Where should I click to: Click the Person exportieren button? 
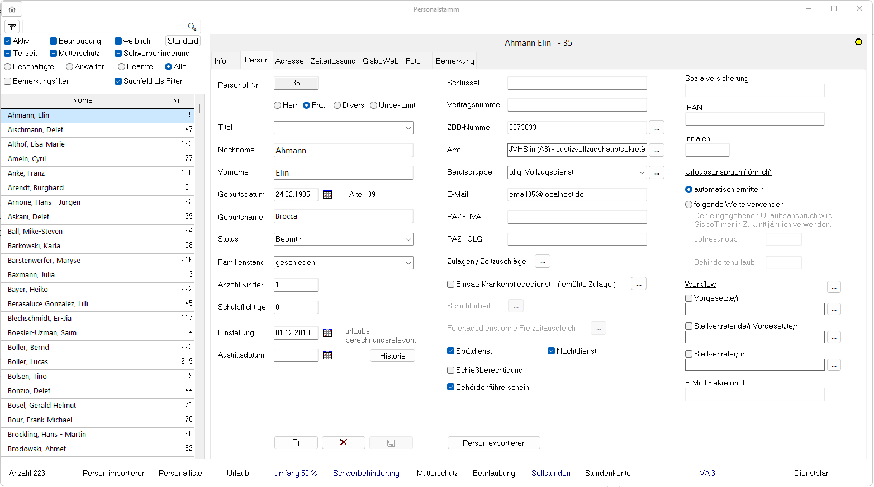pos(493,443)
